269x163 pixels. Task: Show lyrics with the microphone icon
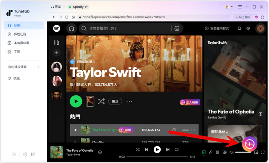point(210,152)
